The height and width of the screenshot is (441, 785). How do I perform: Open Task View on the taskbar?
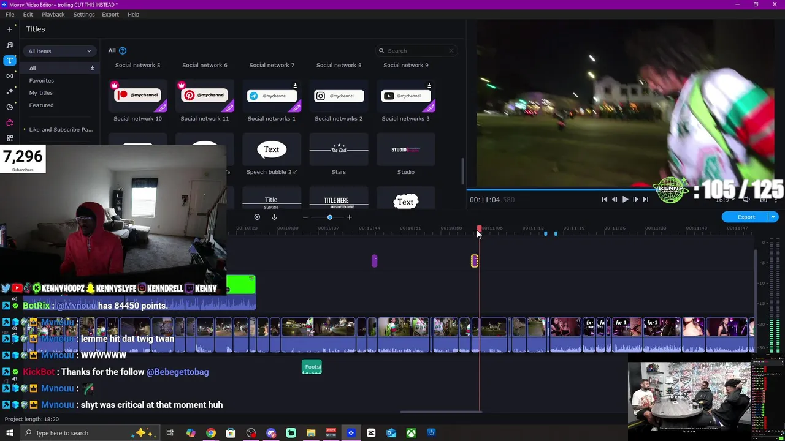170,433
